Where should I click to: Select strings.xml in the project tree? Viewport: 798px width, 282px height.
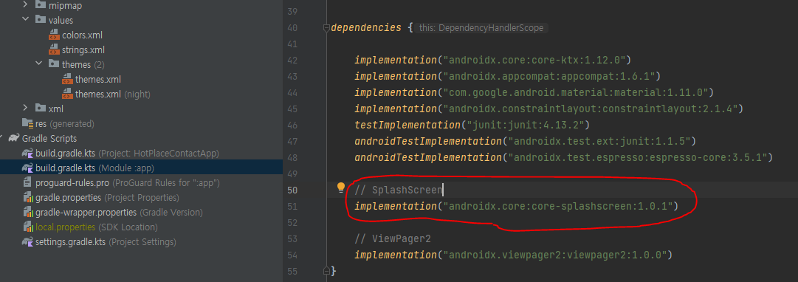[x=83, y=50]
